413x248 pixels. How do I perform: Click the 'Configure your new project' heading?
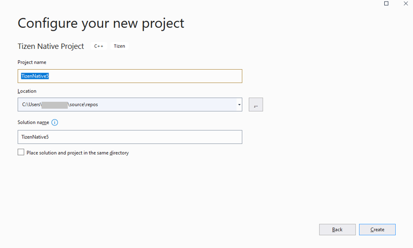[101, 23]
